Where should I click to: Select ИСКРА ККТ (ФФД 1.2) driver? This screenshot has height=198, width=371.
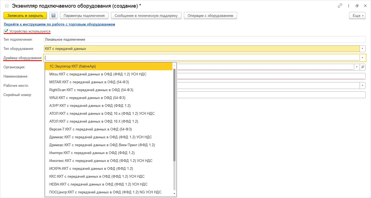click(109, 168)
